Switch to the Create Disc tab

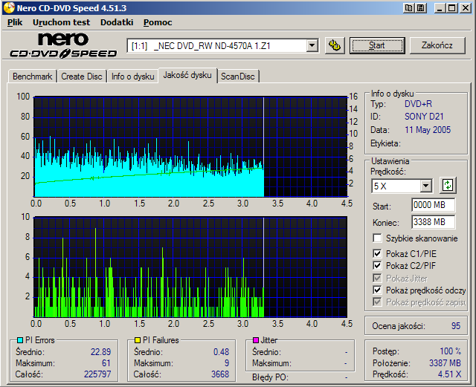(82, 77)
